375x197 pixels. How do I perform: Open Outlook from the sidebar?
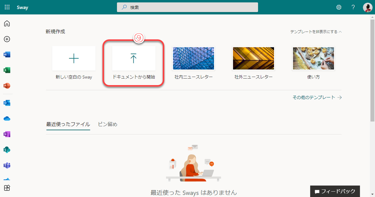coord(7,103)
